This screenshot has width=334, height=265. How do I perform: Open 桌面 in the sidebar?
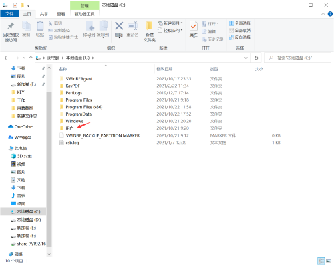pyautogui.click(x=18, y=203)
